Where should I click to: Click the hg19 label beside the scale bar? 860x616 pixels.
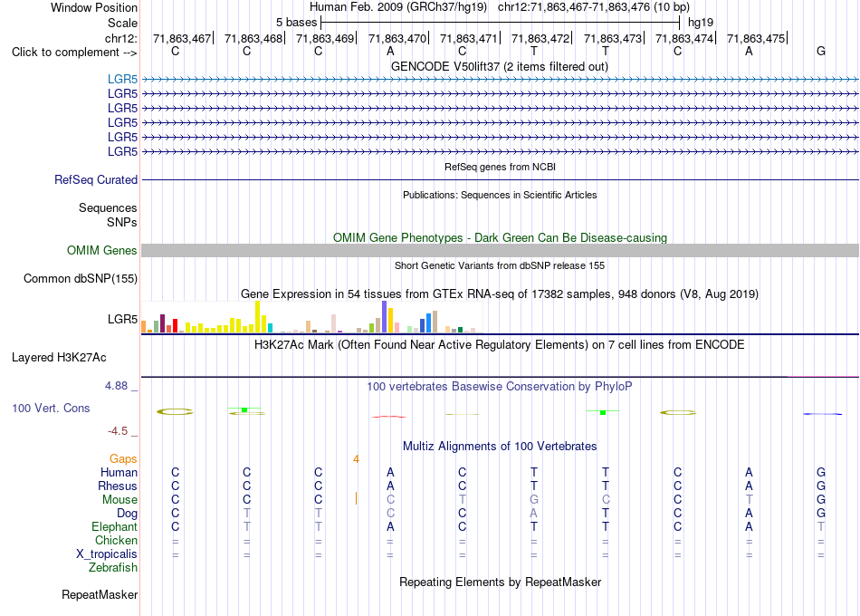coord(701,23)
